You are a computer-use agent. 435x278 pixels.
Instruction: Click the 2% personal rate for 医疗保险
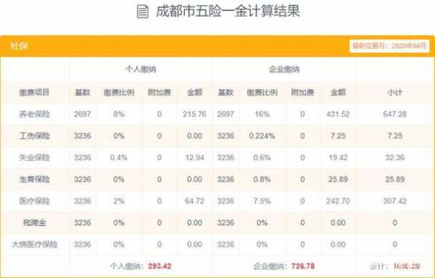119,201
